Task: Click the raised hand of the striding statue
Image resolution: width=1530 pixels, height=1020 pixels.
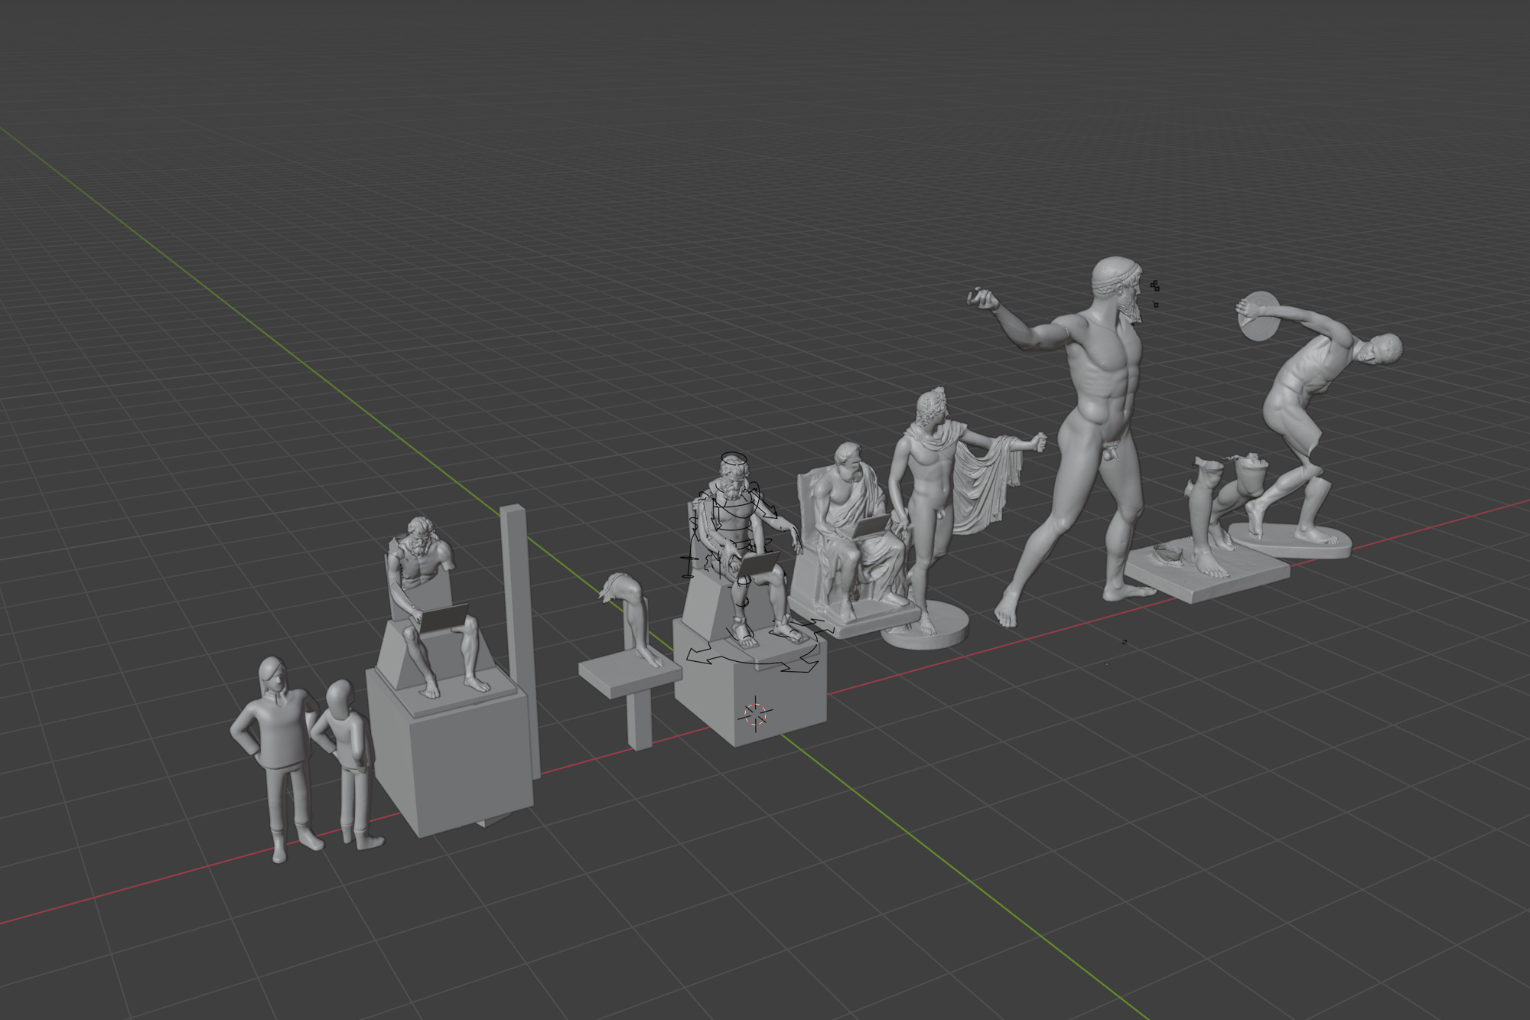Action: pos(982,298)
